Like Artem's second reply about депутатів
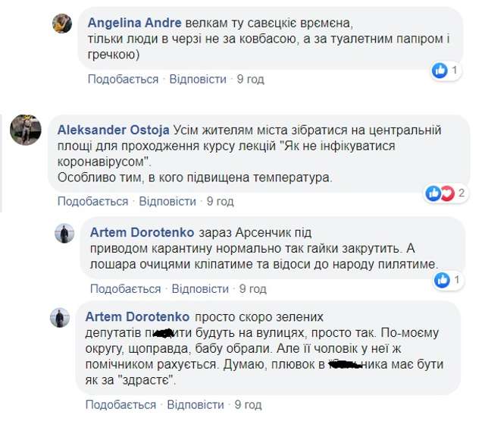 (120, 404)
